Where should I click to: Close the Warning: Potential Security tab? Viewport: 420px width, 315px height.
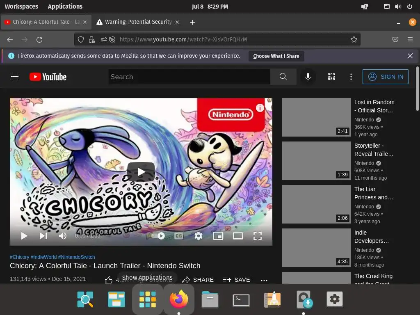pyautogui.click(x=177, y=22)
